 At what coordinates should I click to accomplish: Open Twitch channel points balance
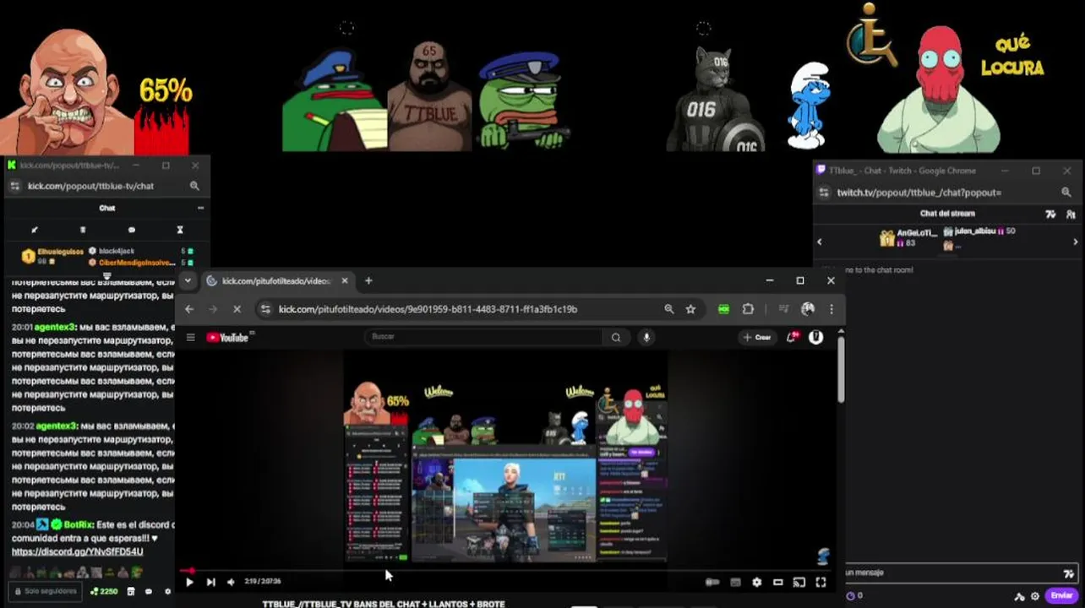pyautogui.click(x=854, y=595)
